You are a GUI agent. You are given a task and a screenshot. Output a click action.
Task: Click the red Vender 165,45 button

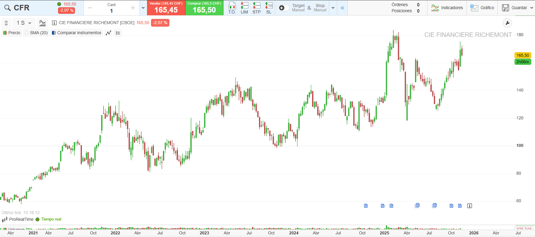(x=166, y=8)
